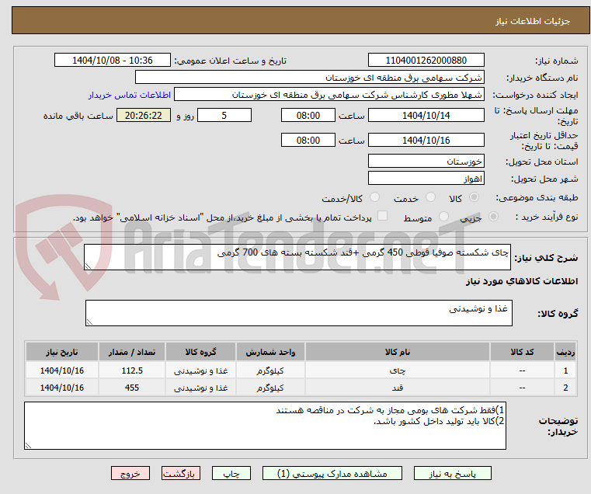
Task: Click the جزئیات اطلاعات نیاز page header
Action: 301,20
